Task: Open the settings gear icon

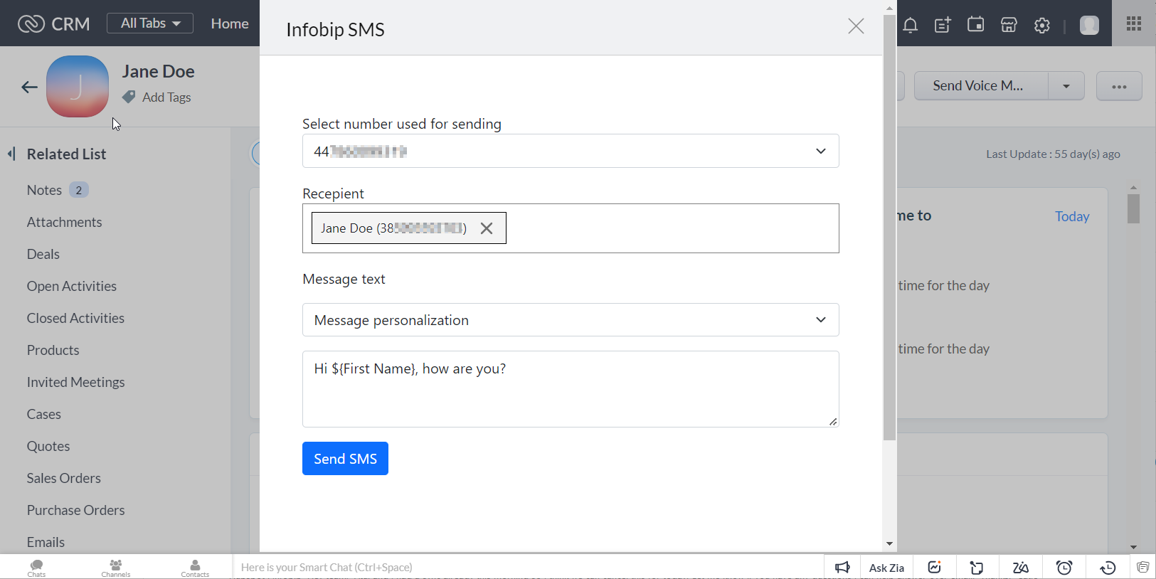Action: [1042, 26]
